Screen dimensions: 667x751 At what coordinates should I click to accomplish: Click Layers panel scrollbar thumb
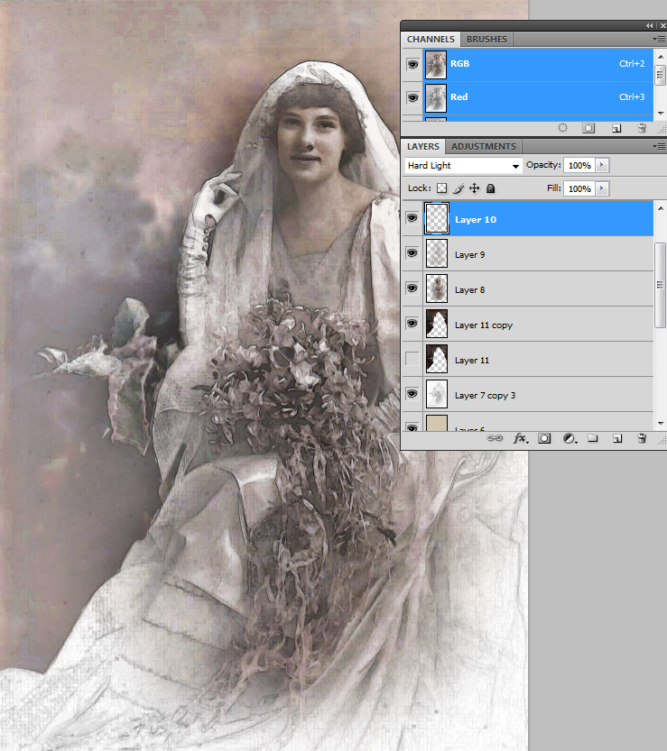[661, 285]
